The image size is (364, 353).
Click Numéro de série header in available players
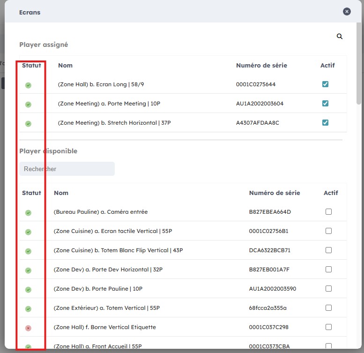275,193
